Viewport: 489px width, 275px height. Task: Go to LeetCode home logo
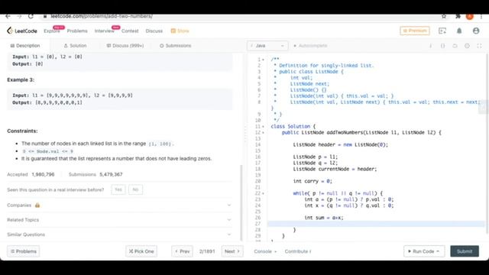(22, 31)
